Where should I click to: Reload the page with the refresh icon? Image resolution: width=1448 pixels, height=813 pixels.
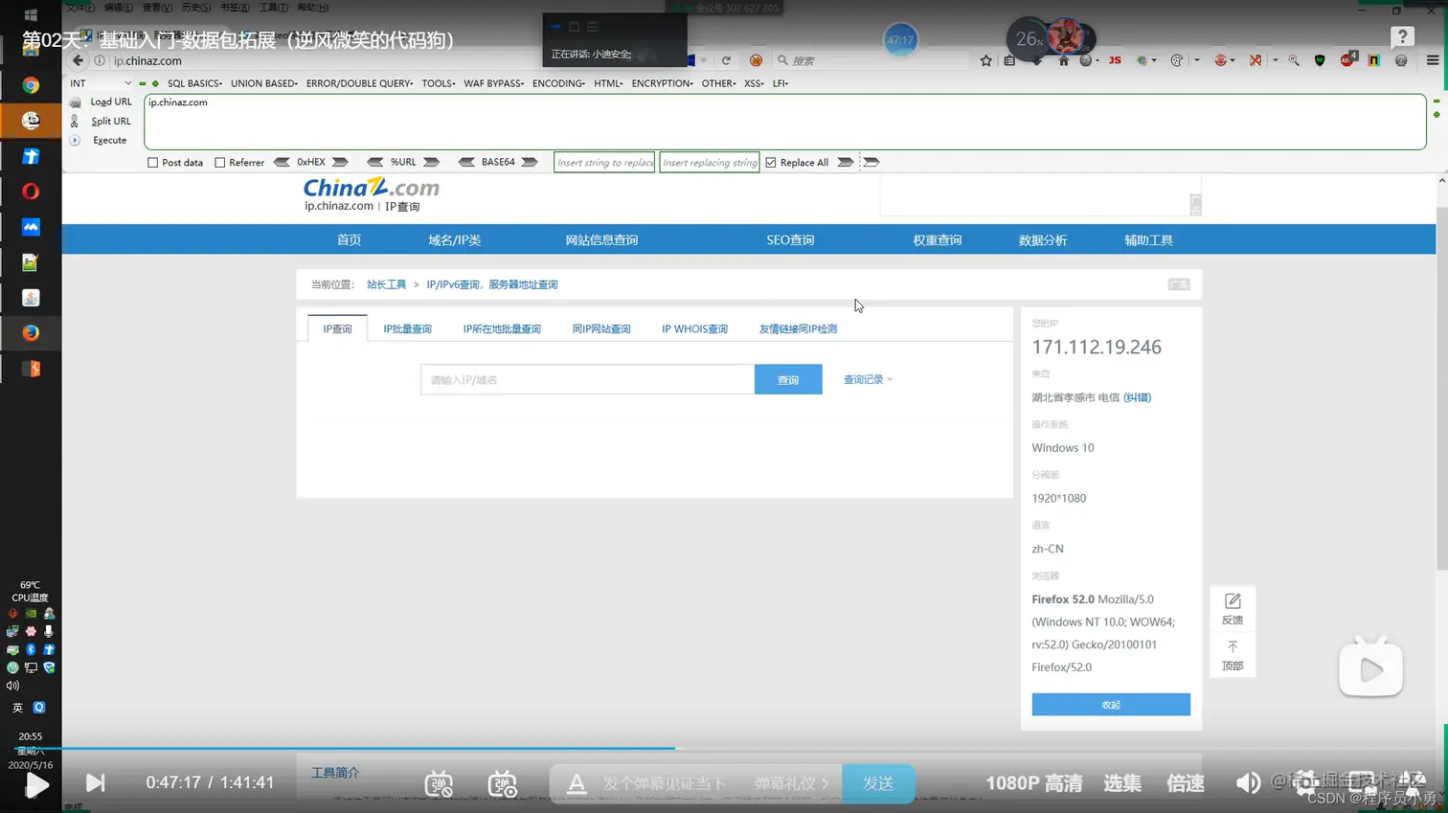click(726, 60)
